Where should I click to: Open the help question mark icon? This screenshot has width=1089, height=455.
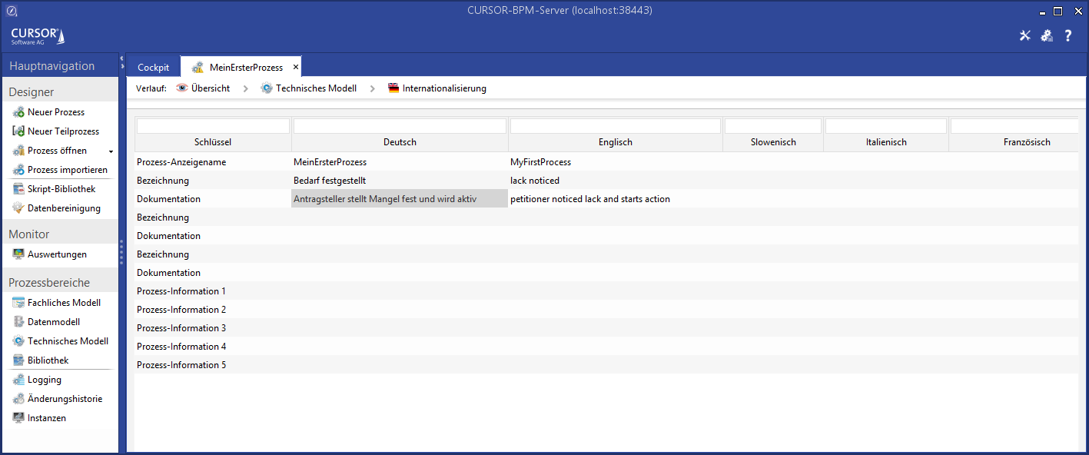(1068, 36)
